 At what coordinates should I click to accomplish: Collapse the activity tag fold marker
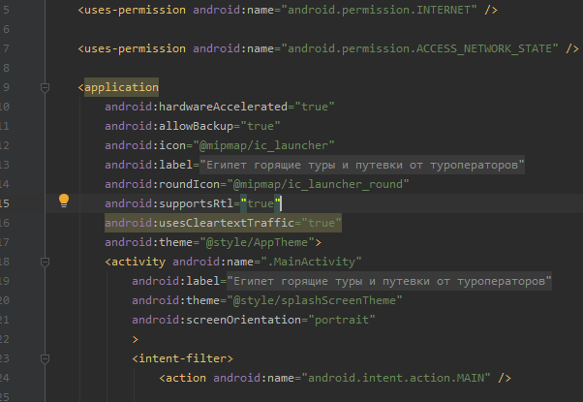click(45, 263)
